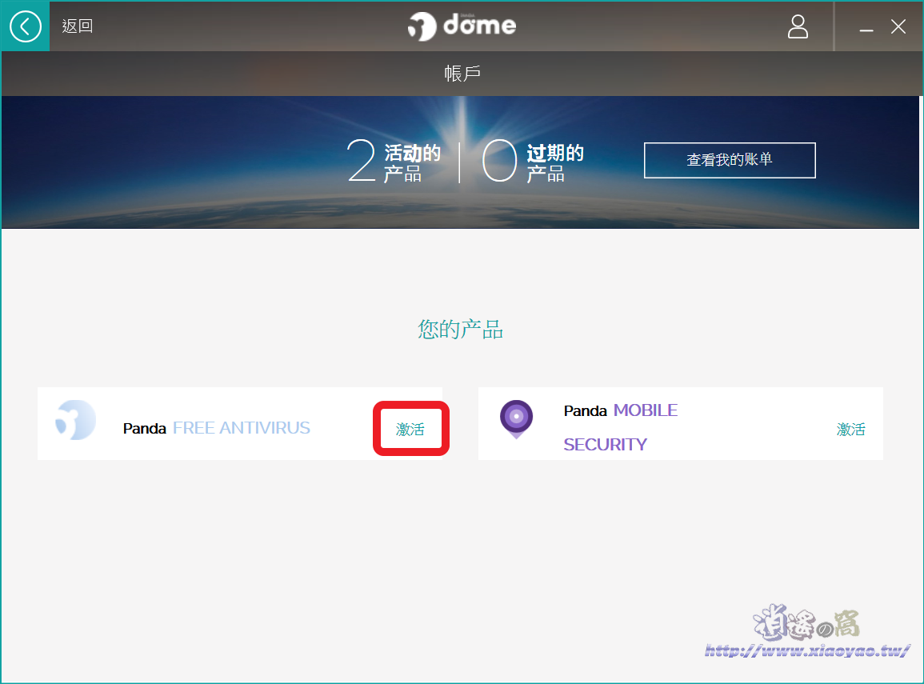Viewport: 924px width, 684px height.
Task: Click the Panda Dome logo
Action: point(462,26)
